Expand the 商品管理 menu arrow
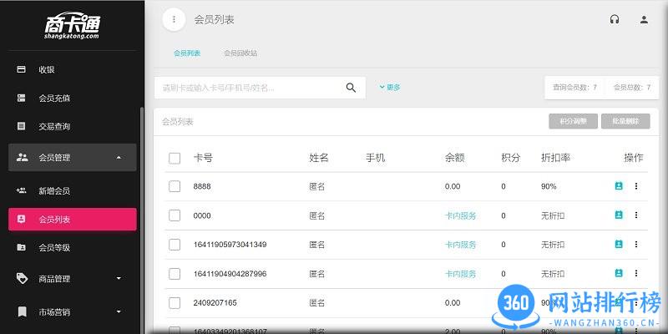This screenshot has width=668, height=334. tap(119, 279)
